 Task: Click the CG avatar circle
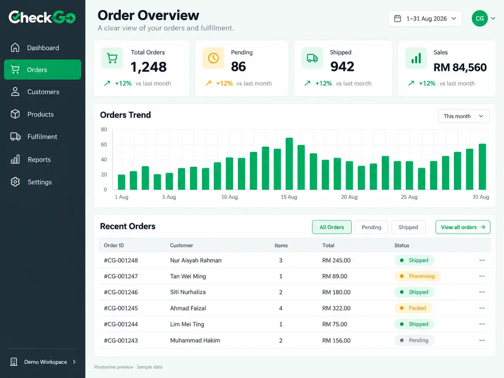coord(480,18)
